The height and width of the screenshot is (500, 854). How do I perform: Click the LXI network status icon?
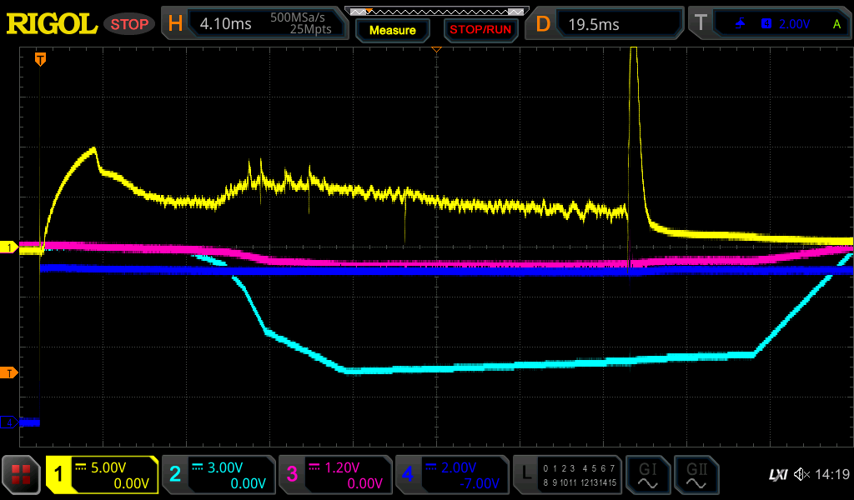pos(777,475)
